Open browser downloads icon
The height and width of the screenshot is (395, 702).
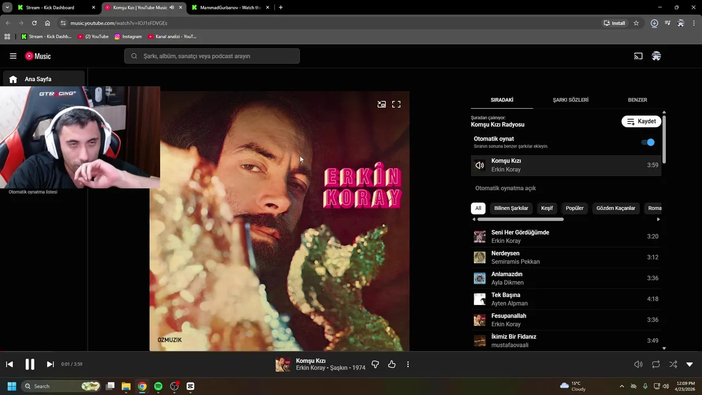click(x=654, y=23)
